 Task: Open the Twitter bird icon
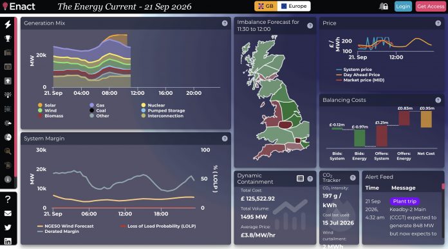pyautogui.click(x=8, y=227)
